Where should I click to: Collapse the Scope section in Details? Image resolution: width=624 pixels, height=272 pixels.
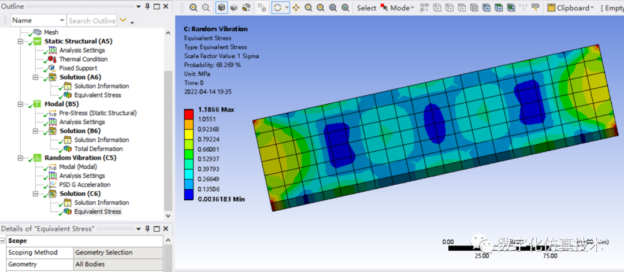tap(3, 241)
